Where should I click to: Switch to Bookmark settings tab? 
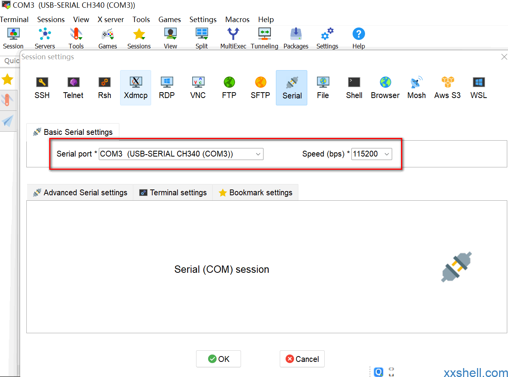coord(255,193)
